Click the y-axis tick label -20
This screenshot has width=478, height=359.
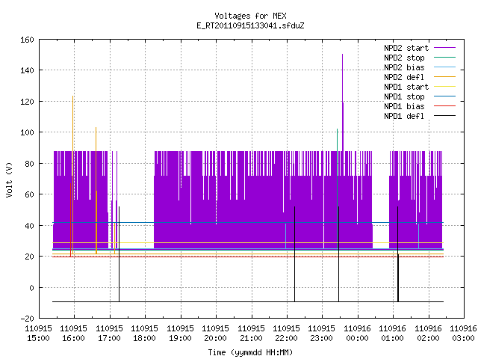(x=27, y=319)
